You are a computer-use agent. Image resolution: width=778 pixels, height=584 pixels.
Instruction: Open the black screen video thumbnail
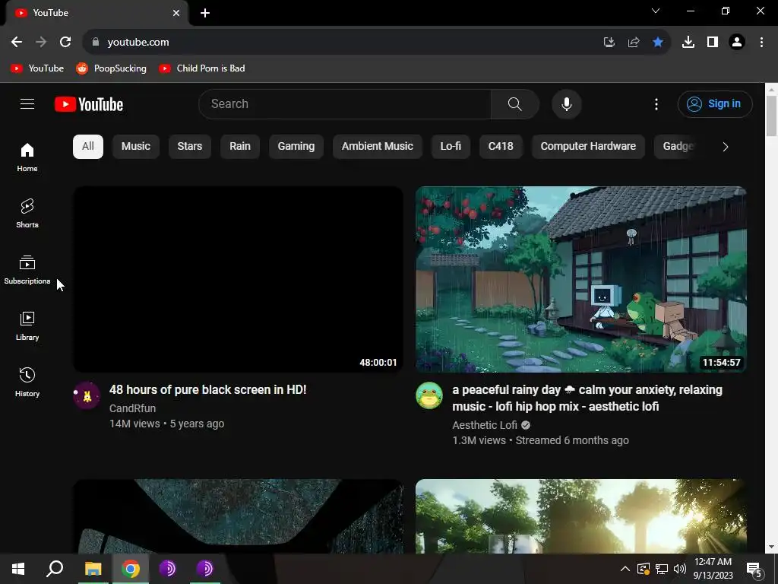click(238, 279)
